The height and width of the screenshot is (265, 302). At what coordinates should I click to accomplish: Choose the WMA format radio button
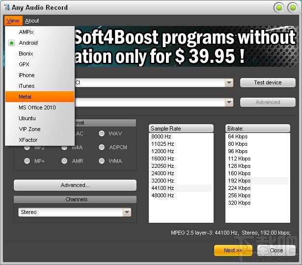point(102,161)
